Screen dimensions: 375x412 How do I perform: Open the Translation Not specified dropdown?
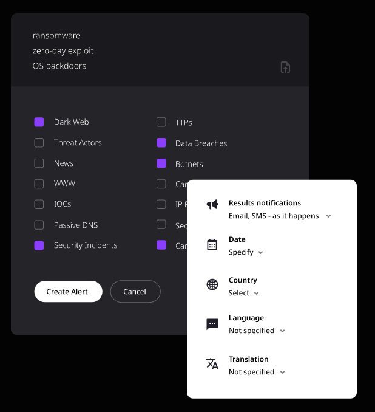(257, 372)
